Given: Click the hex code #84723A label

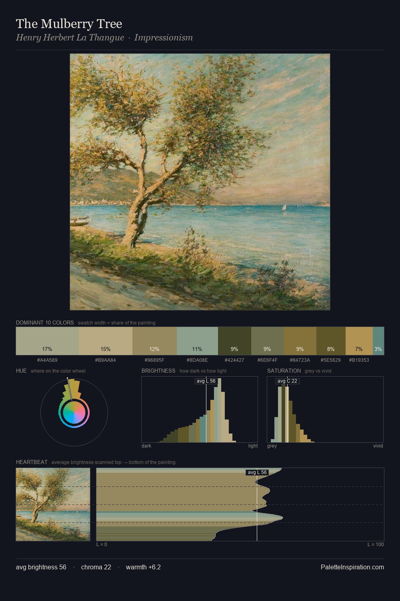Looking at the screenshot, I should (x=300, y=360).
